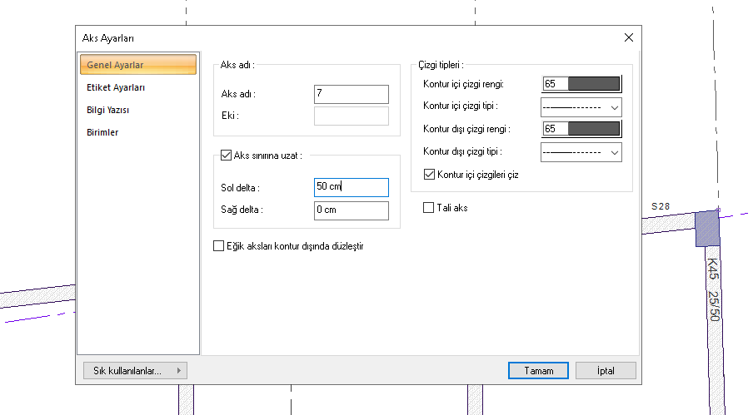753x415 pixels.
Task: Select the K45 beam label in drawing
Action: coord(713,269)
